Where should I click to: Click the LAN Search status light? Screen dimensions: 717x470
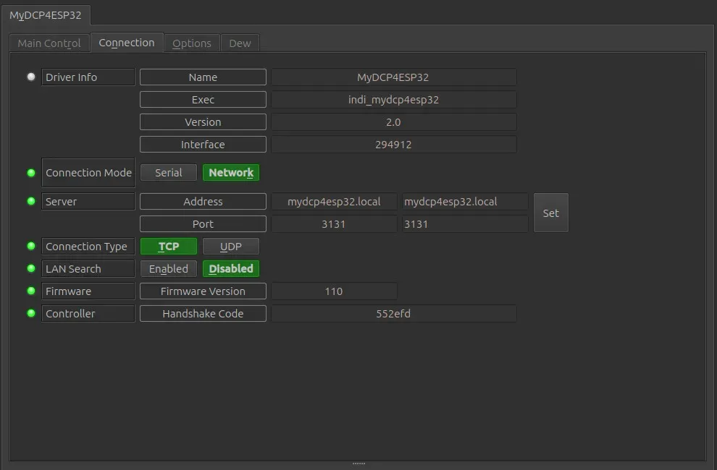[31, 268]
